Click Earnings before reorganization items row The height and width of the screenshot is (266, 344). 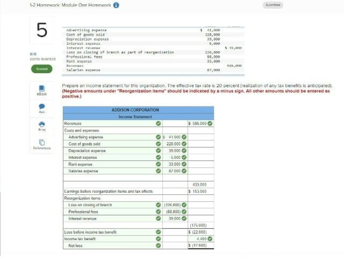(138, 191)
